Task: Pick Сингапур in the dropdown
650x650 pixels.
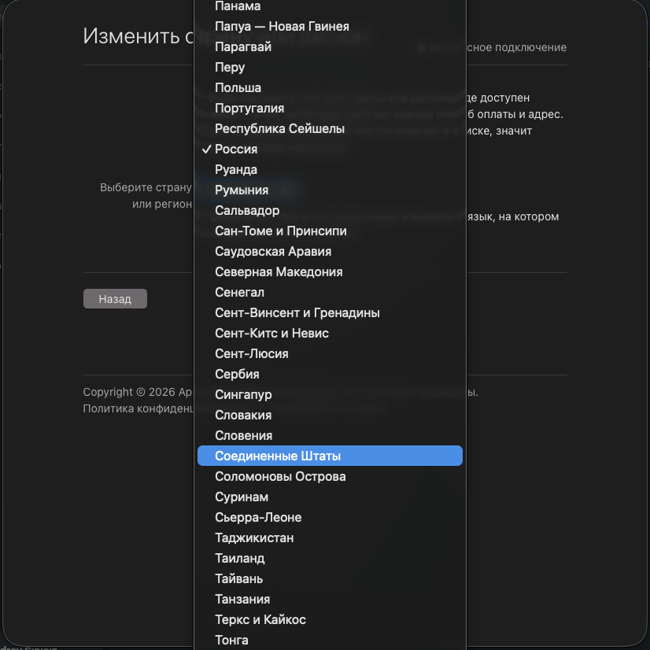Action: pyautogui.click(x=243, y=395)
